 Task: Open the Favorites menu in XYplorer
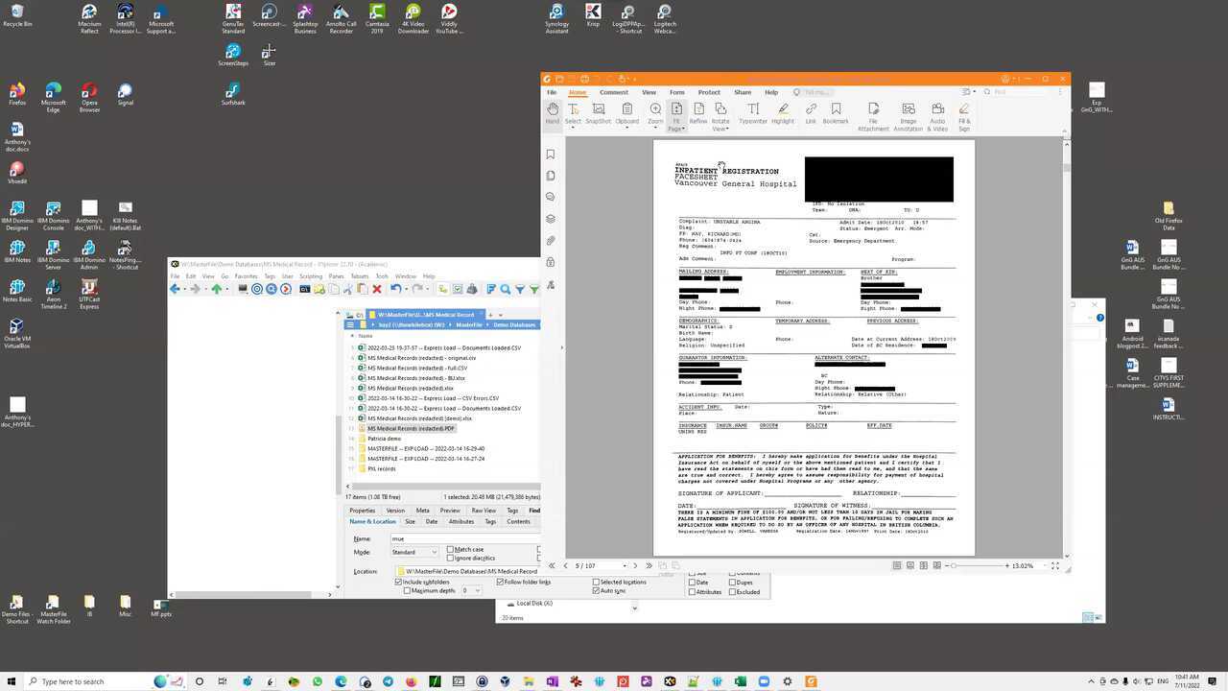point(247,276)
